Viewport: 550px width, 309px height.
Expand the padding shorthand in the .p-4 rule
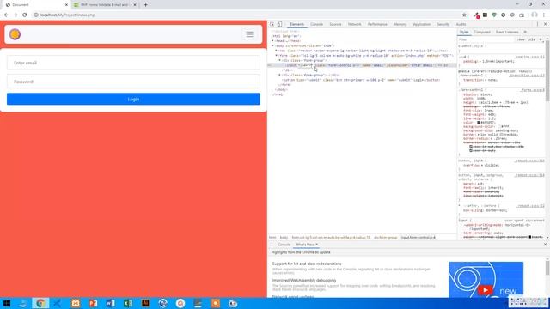tap(480, 62)
